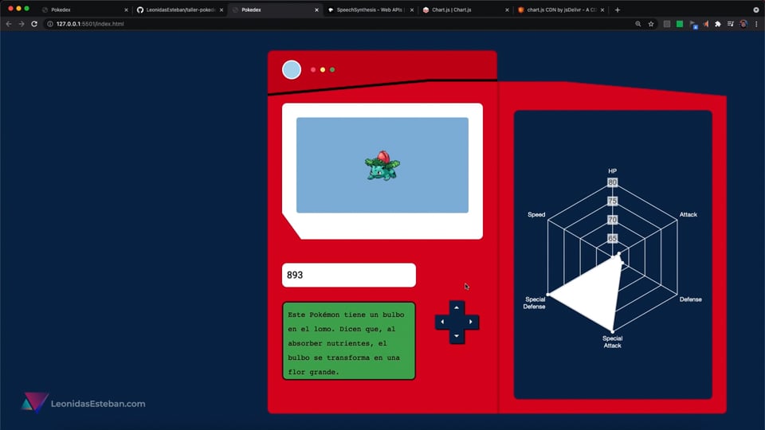765x430 pixels.
Task: Click the small green Pokedex light
Action: coord(332,70)
